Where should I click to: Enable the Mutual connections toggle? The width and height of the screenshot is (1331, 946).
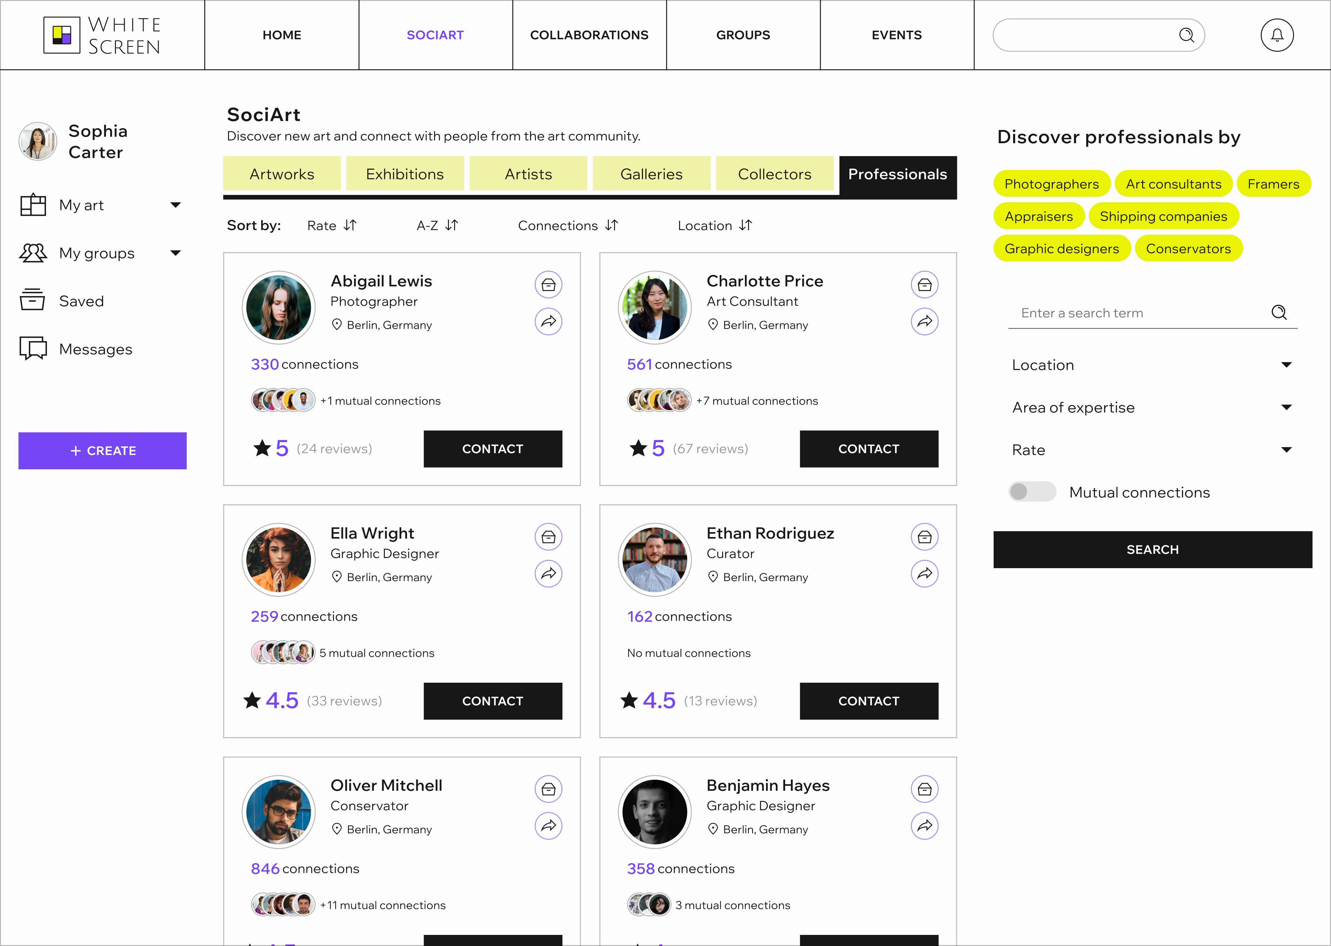[x=1032, y=492]
